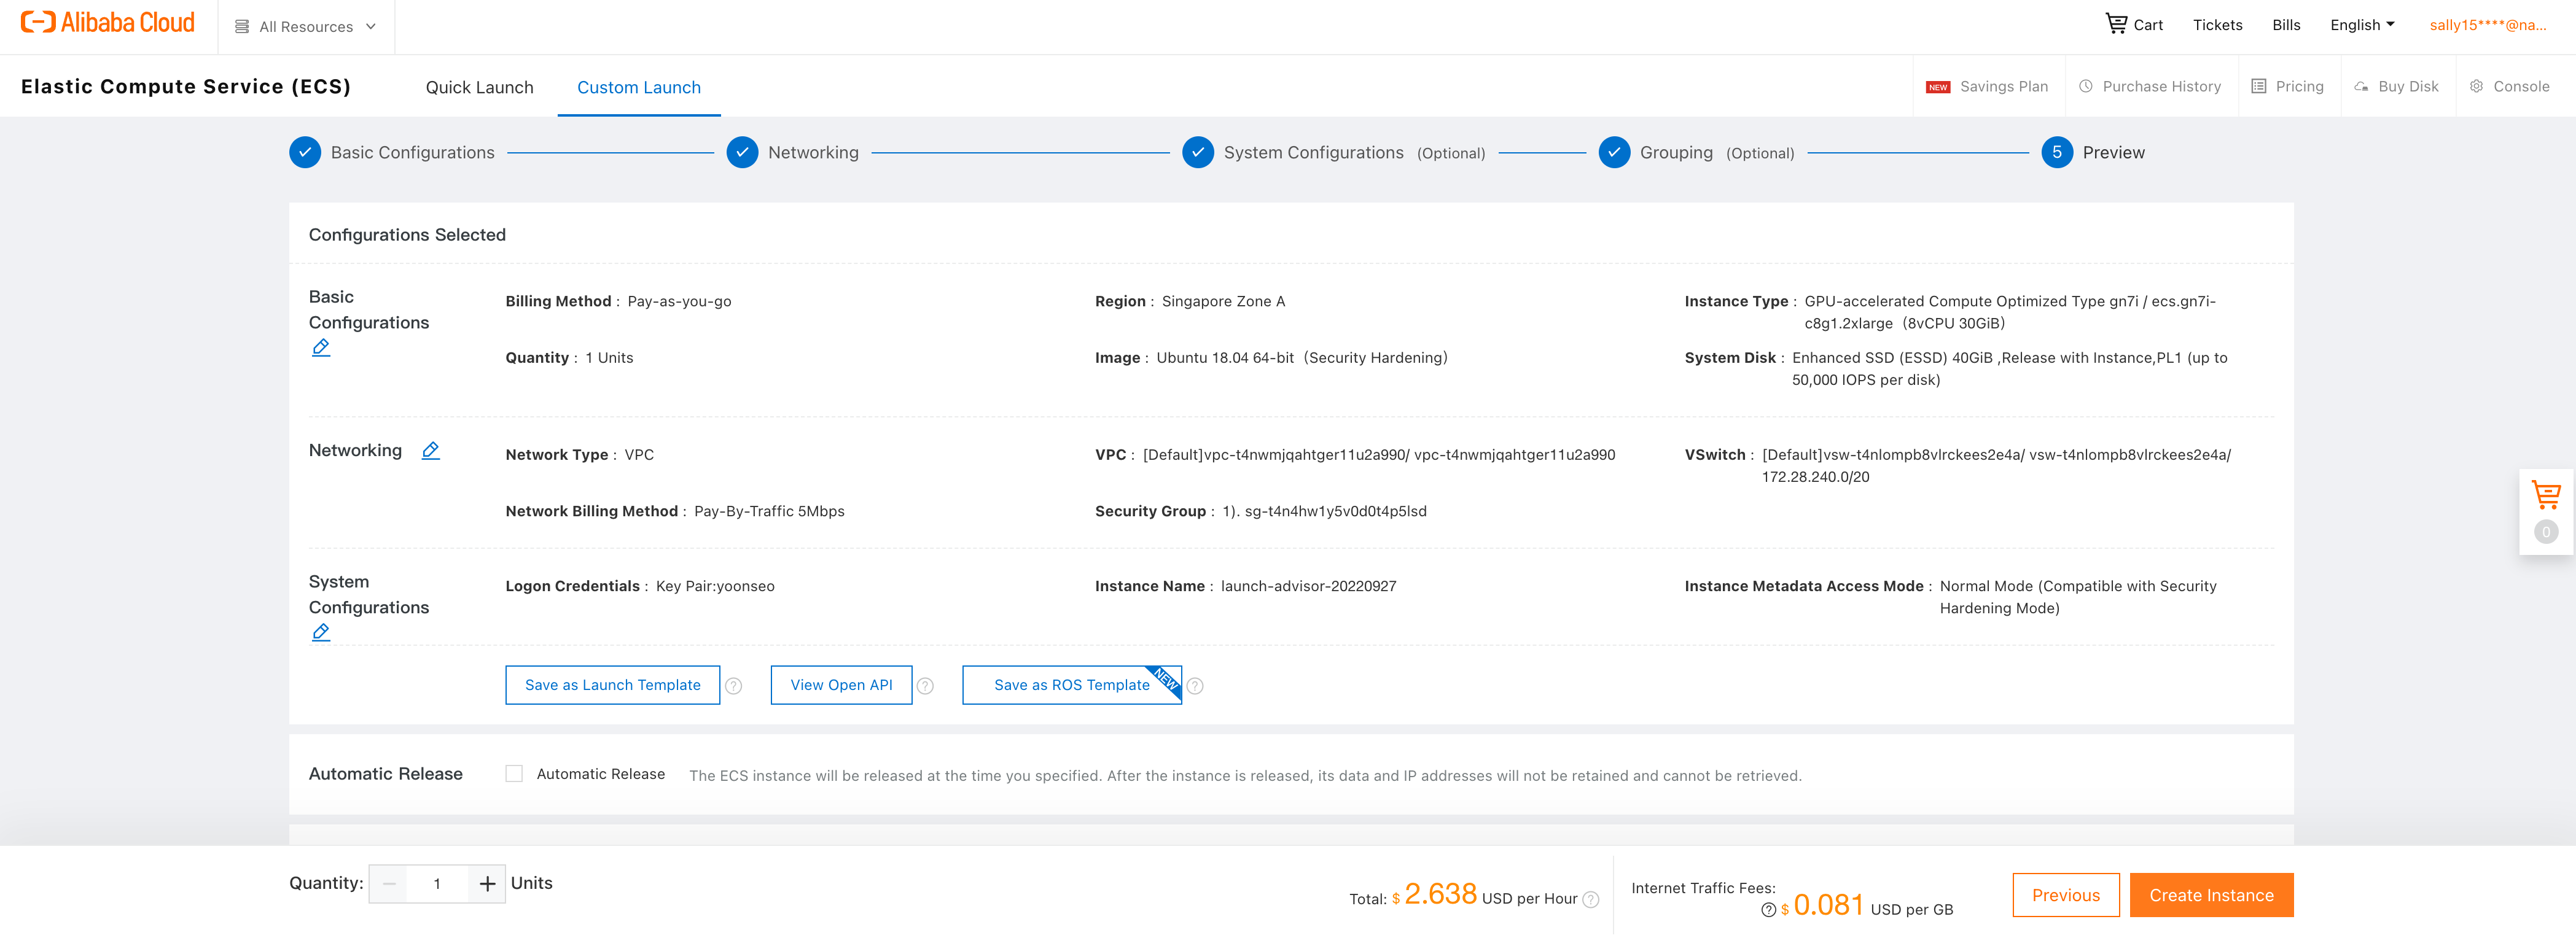Image resolution: width=2576 pixels, height=938 pixels.
Task: Click inside the quantity Units input field
Action: pyautogui.click(x=437, y=883)
